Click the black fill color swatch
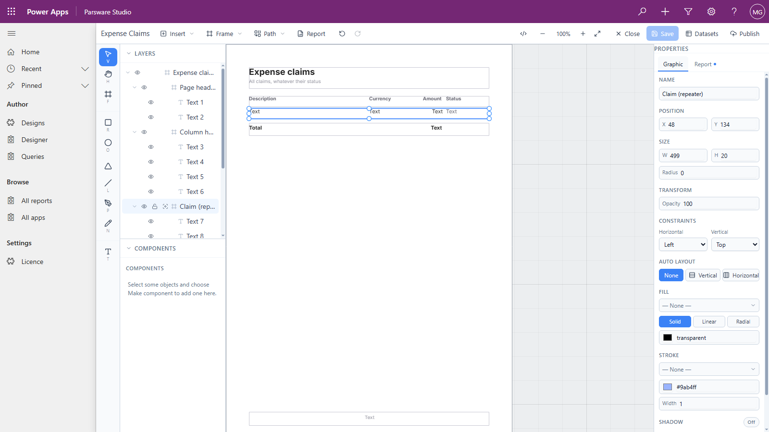Viewport: 769px width, 432px height. 668,337
